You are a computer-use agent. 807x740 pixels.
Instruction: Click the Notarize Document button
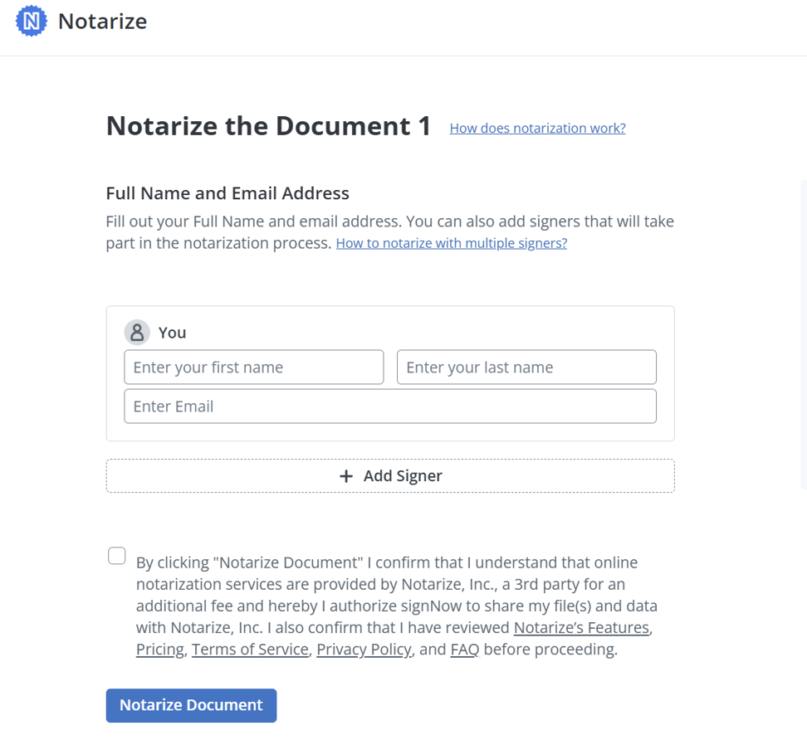click(x=192, y=705)
